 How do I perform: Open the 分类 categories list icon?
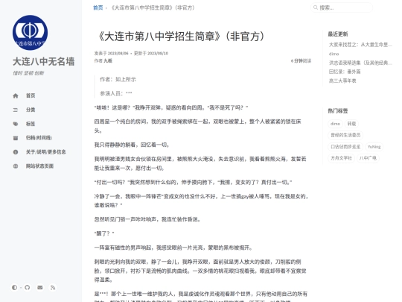[x=16, y=110]
